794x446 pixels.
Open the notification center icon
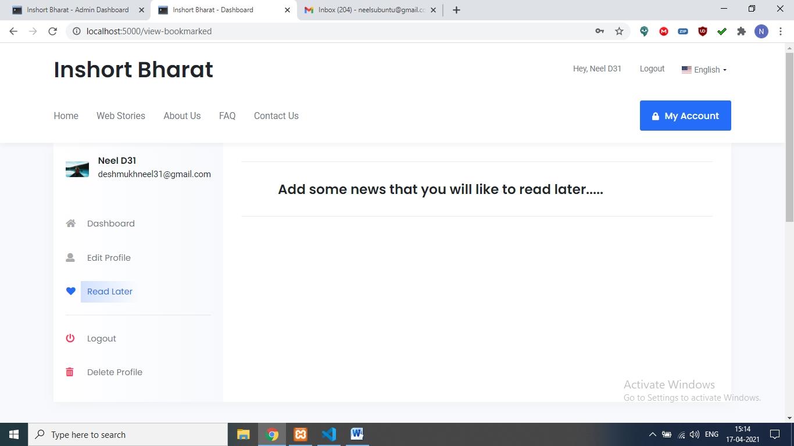774,434
